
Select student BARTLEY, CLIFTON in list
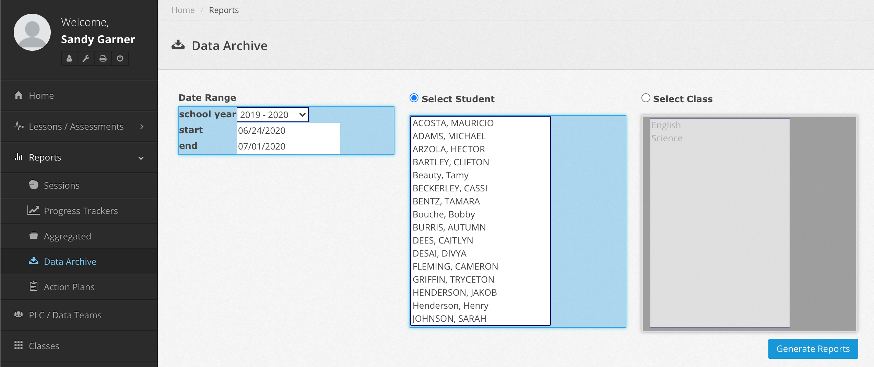pos(451,162)
